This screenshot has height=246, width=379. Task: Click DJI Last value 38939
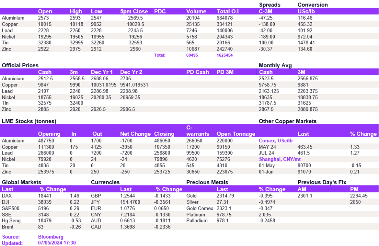(x=44, y=202)
